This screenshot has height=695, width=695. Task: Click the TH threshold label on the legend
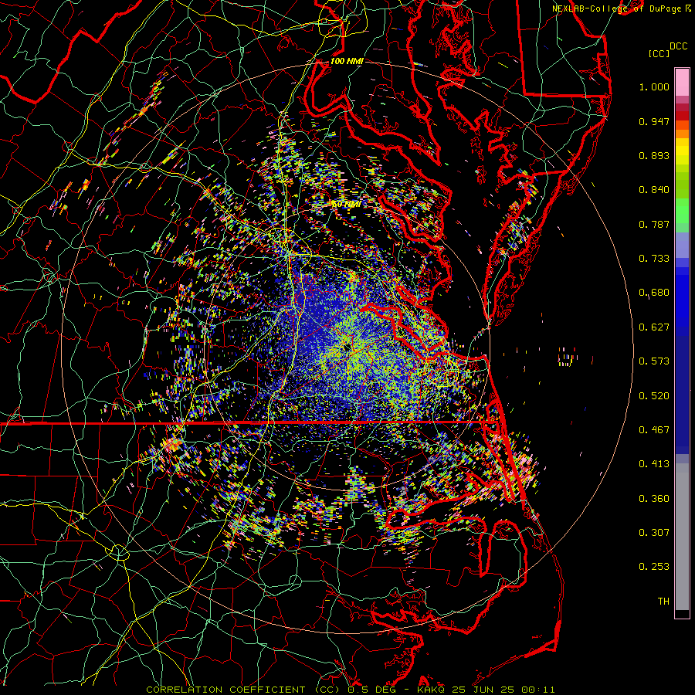pyautogui.click(x=663, y=602)
